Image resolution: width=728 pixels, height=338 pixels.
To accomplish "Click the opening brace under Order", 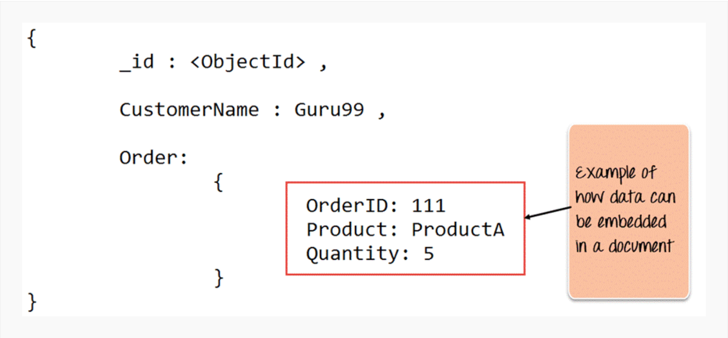I will tap(219, 183).
